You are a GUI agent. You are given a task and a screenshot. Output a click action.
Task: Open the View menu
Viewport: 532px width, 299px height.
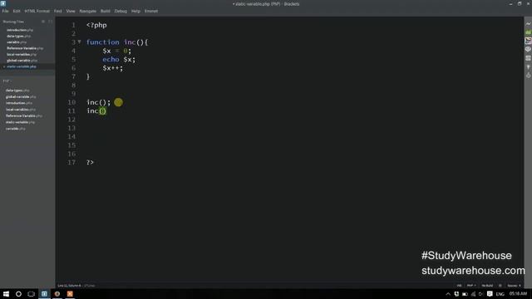(71, 11)
